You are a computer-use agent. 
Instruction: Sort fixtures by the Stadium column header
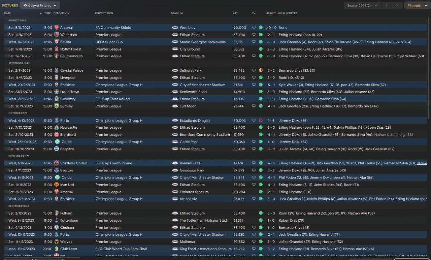tap(177, 13)
